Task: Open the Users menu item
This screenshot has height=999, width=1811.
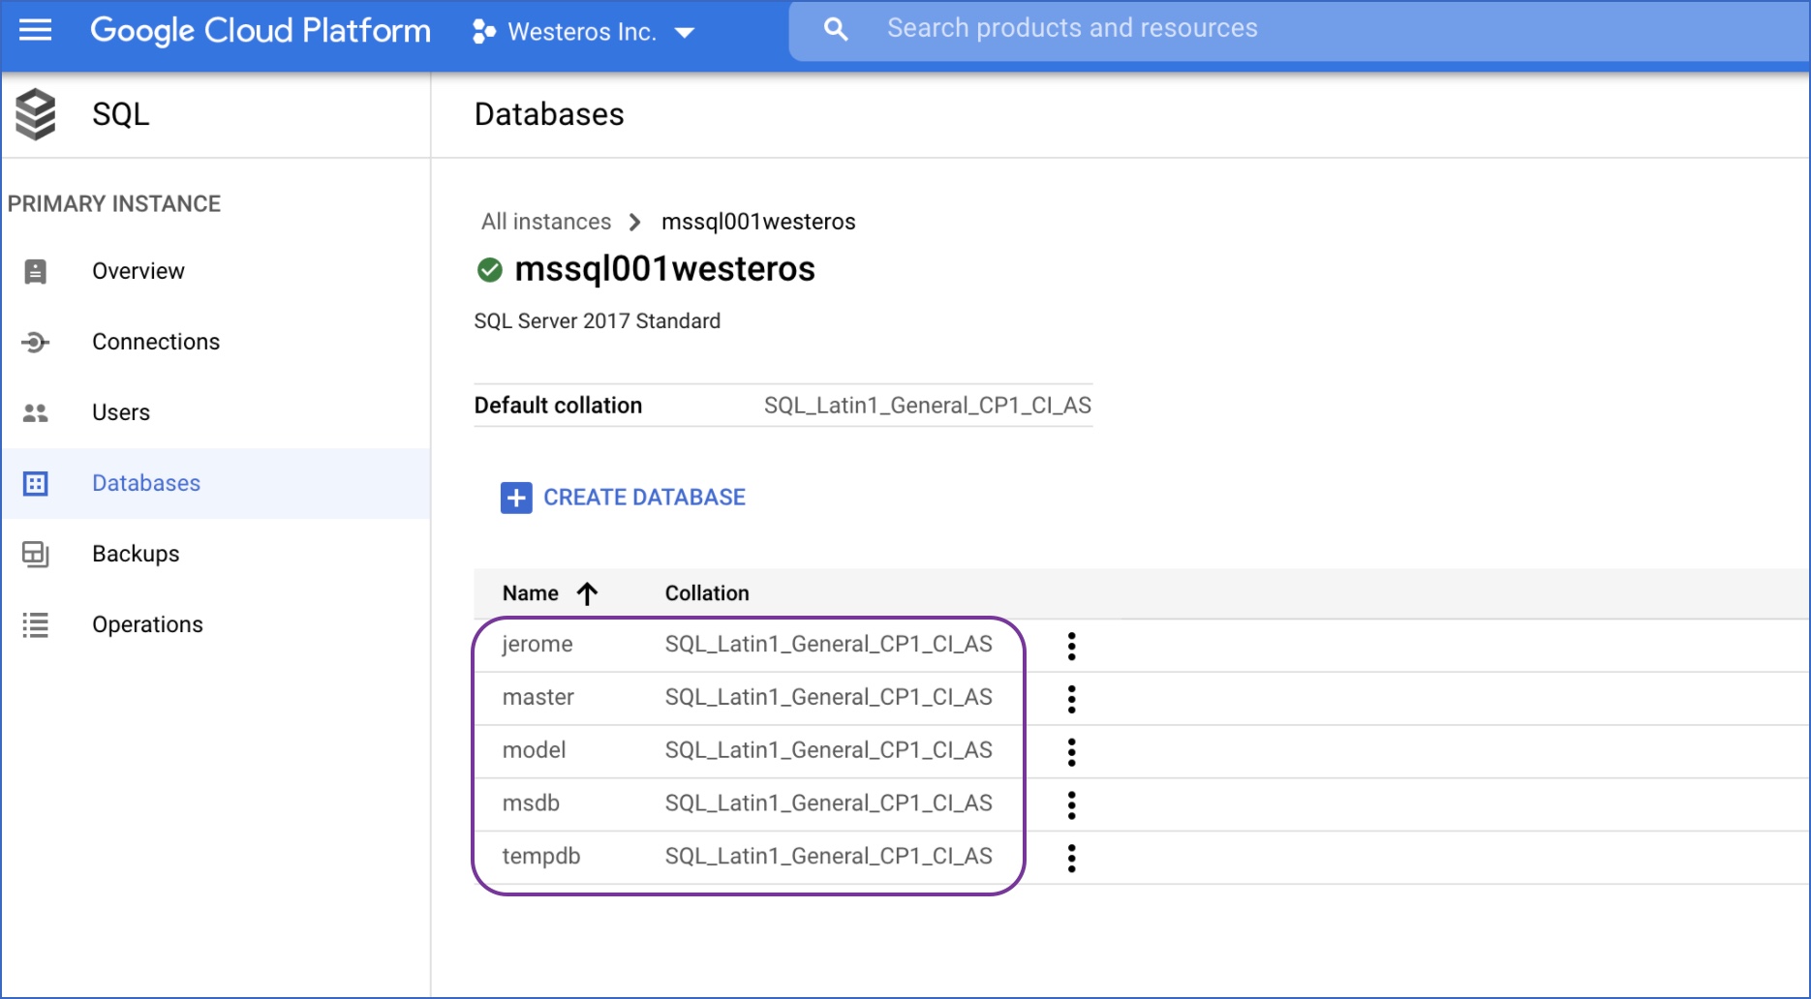Action: click(216, 412)
